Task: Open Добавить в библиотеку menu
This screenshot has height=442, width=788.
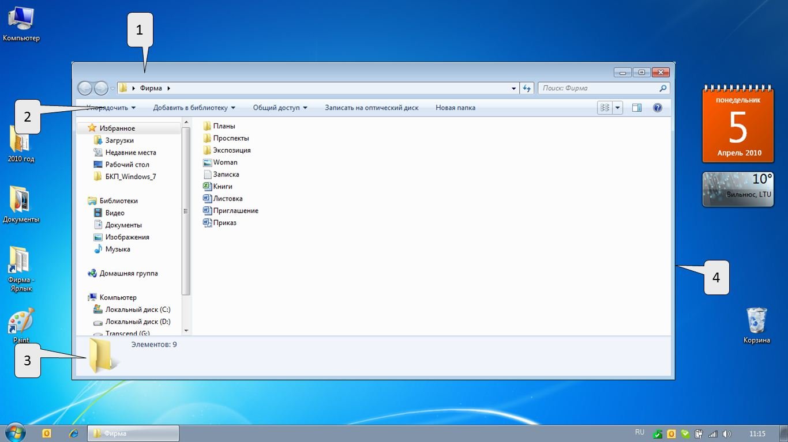Action: click(194, 108)
